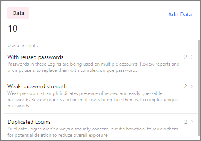Click the Add Data link

pos(180,14)
